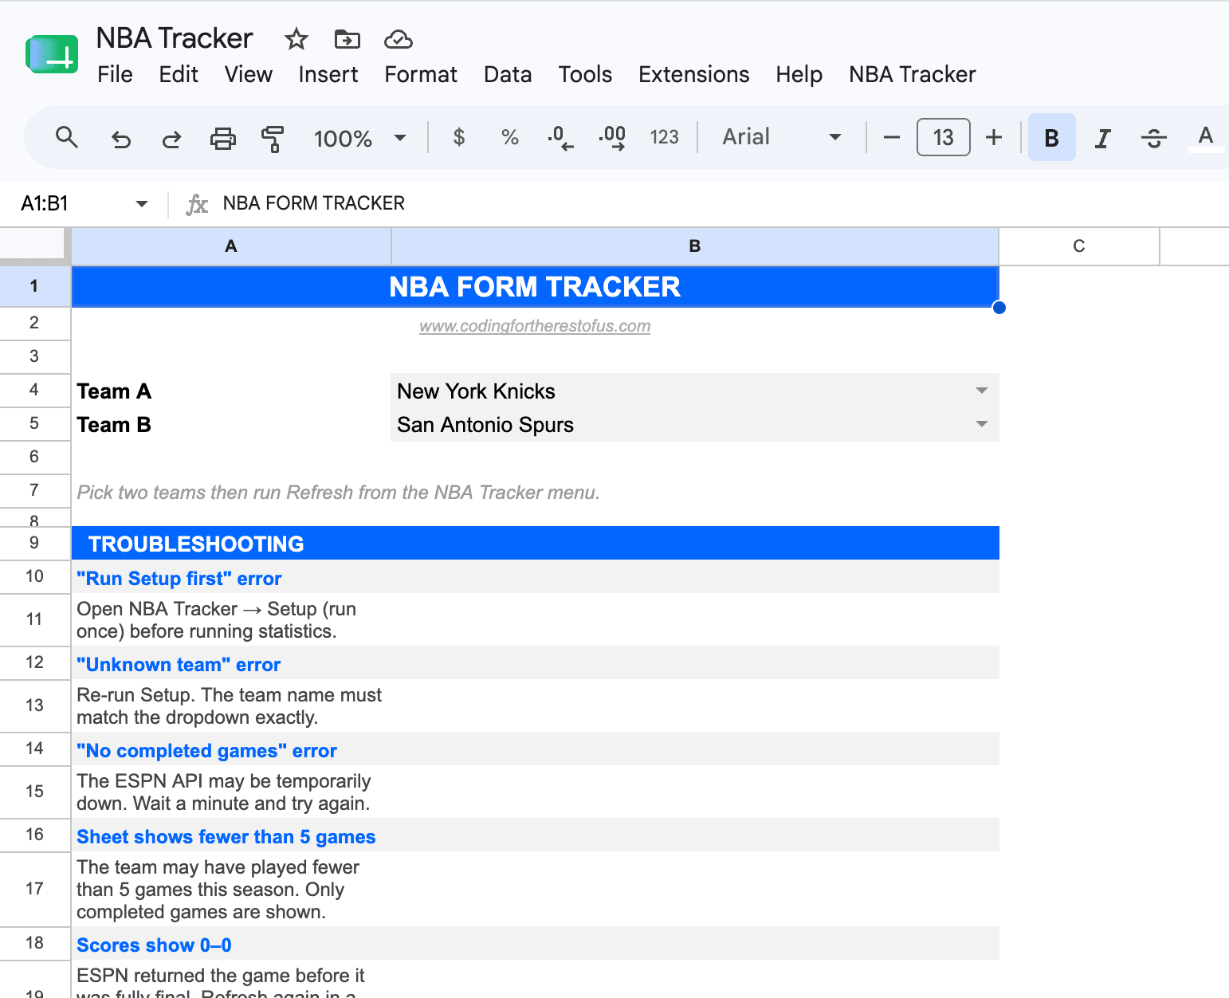Open the Extensions menu
Screen dimensions: 1229x998
[x=694, y=74]
